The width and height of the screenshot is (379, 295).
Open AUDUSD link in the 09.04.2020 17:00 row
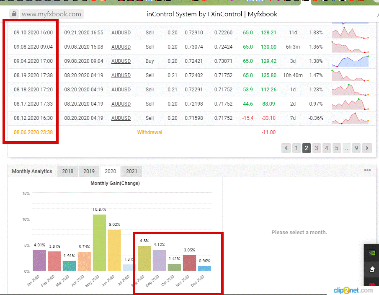pos(121,61)
